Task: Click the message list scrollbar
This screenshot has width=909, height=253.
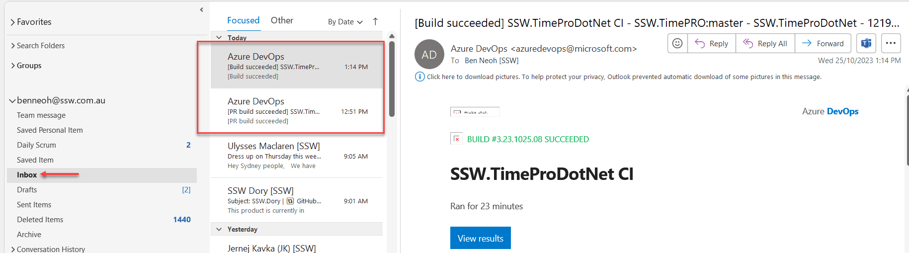Action: pyautogui.click(x=392, y=80)
